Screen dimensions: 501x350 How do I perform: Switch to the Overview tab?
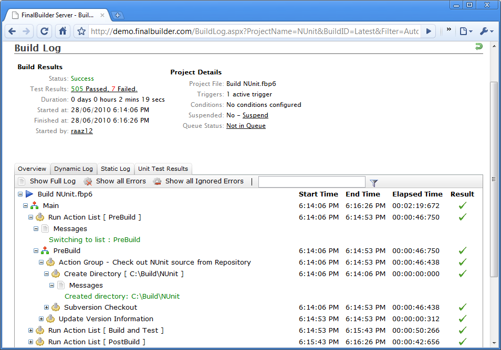pyautogui.click(x=32, y=169)
